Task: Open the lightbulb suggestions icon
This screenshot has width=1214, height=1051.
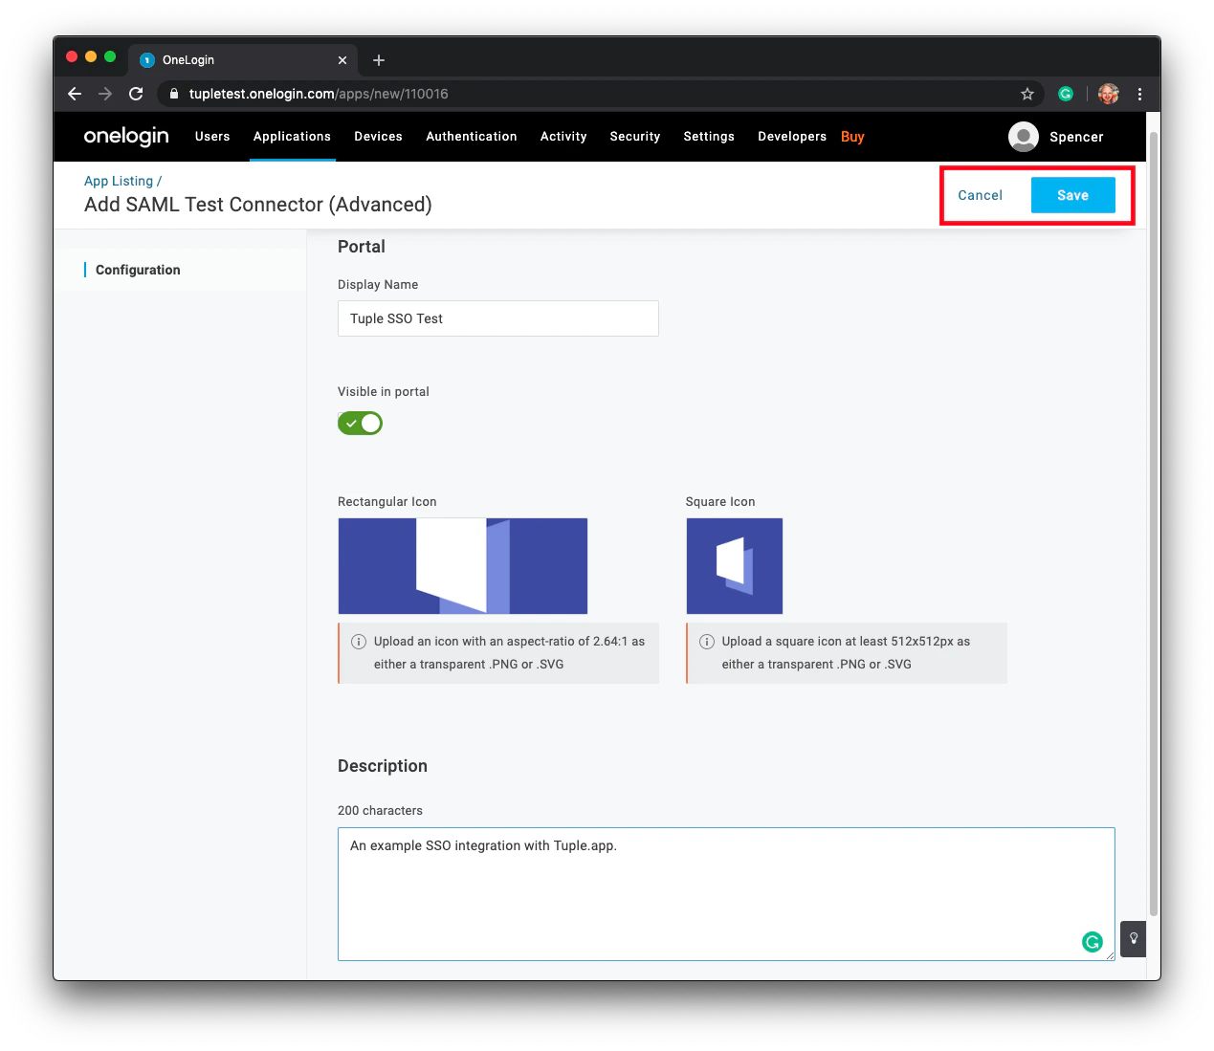Action: [1133, 939]
